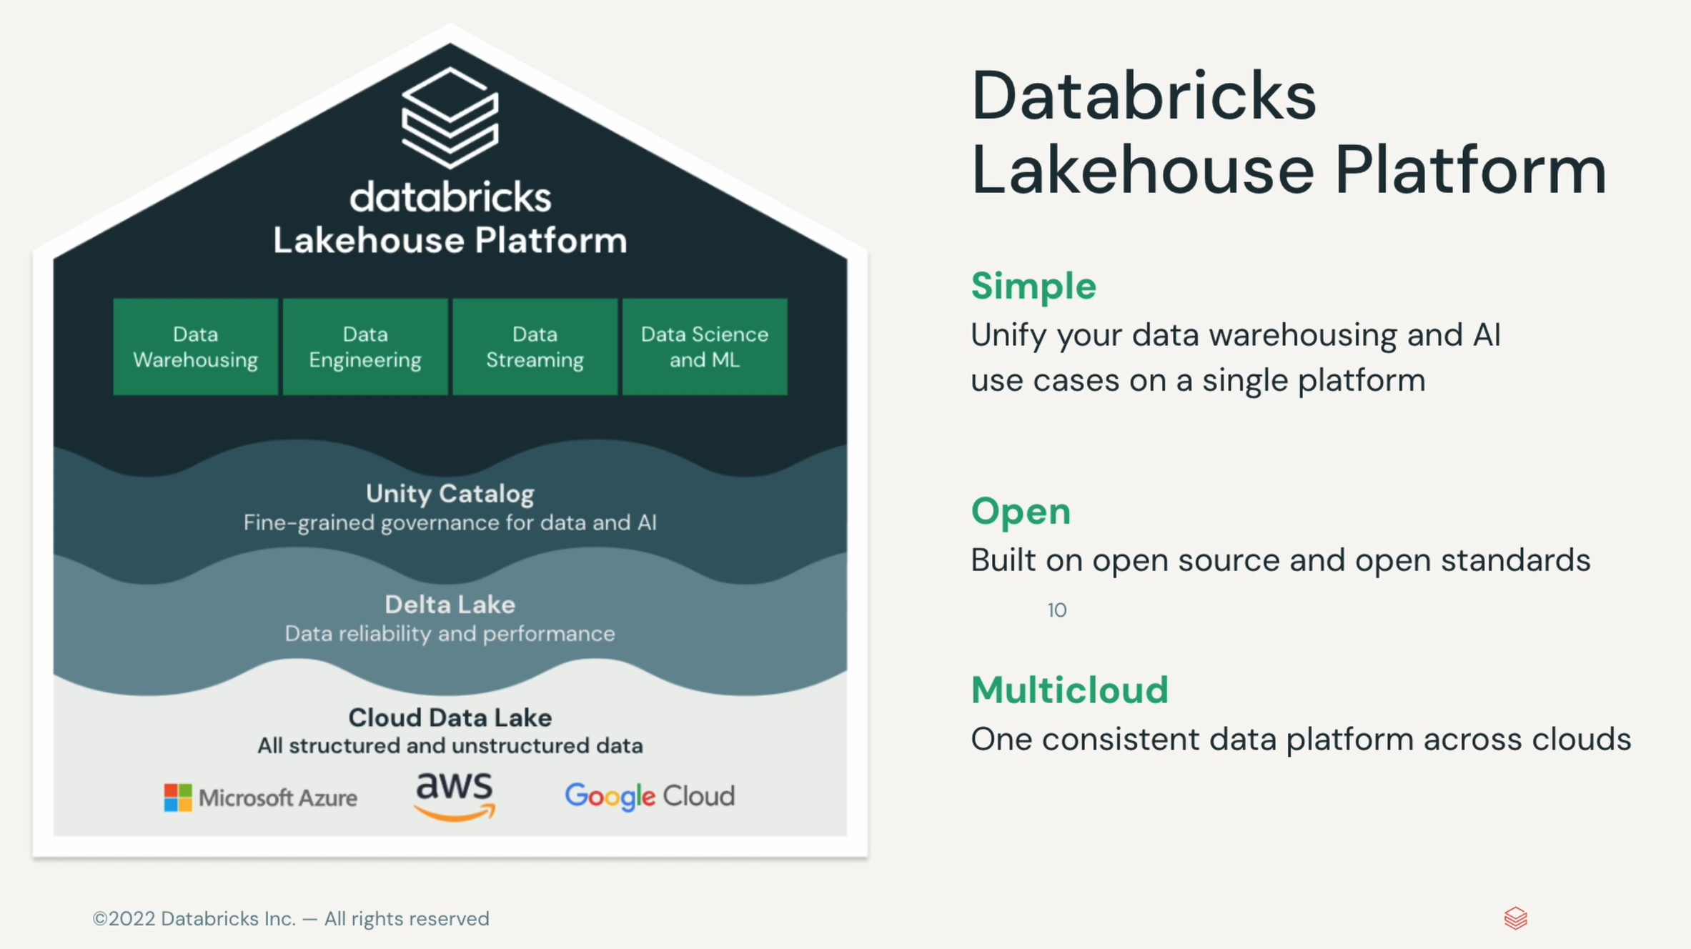Click the AWS logo

pos(455,795)
